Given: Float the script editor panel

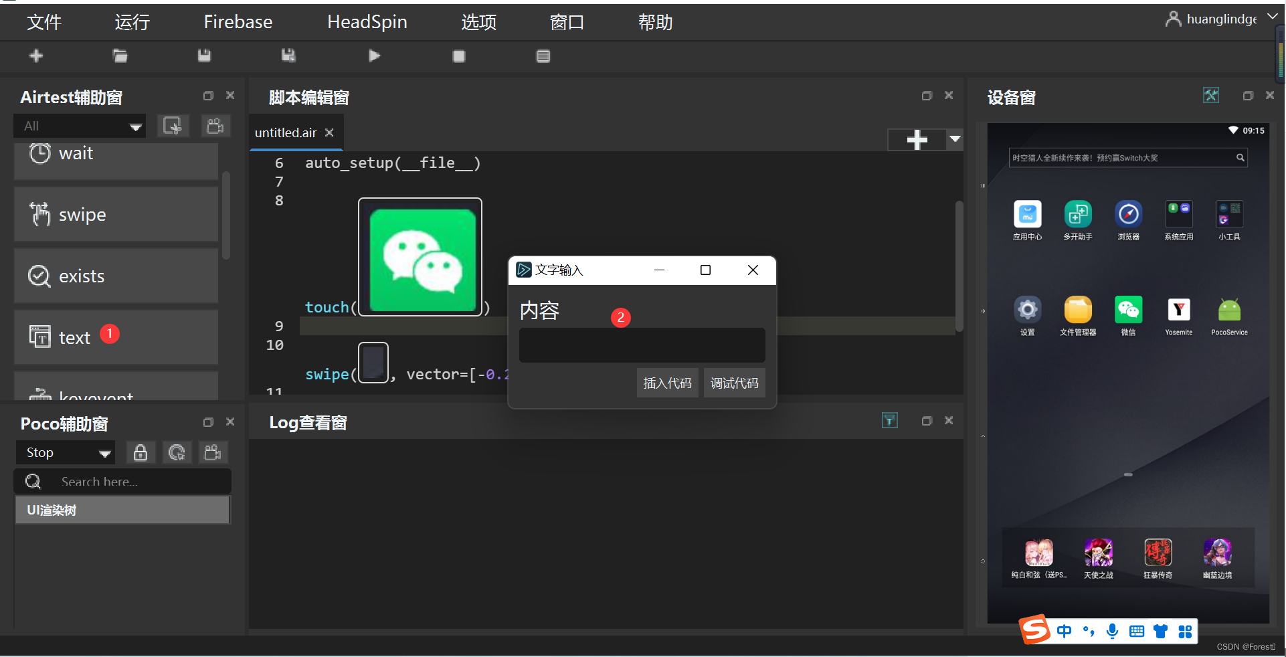Looking at the screenshot, I should click(927, 96).
